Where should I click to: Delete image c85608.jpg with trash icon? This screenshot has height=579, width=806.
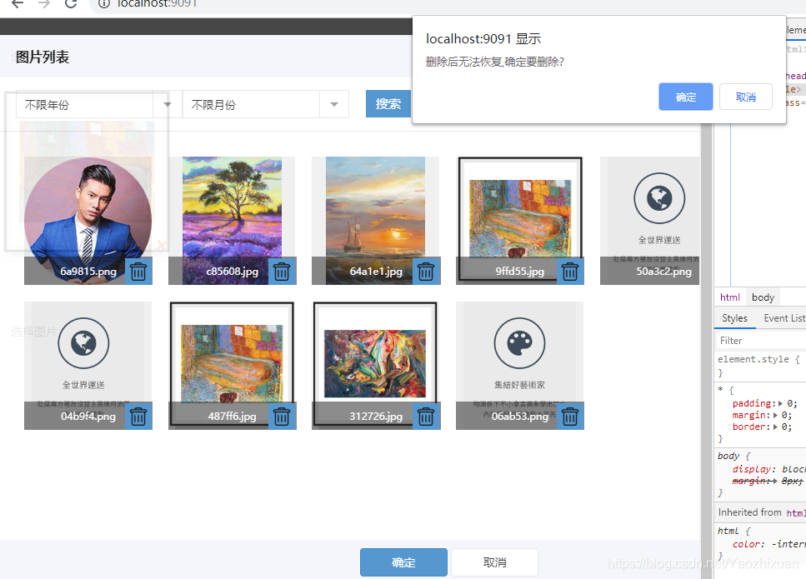(x=282, y=272)
